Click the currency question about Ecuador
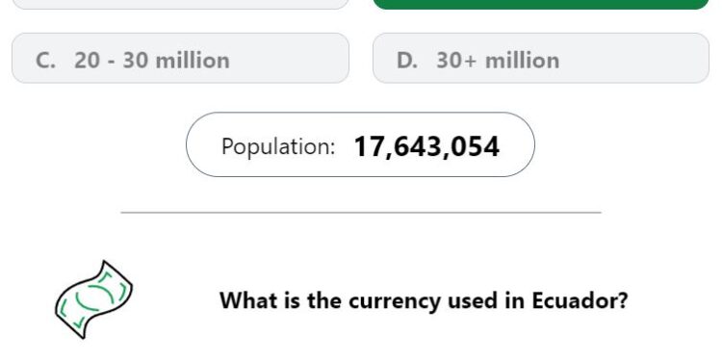722x361 pixels. click(424, 300)
